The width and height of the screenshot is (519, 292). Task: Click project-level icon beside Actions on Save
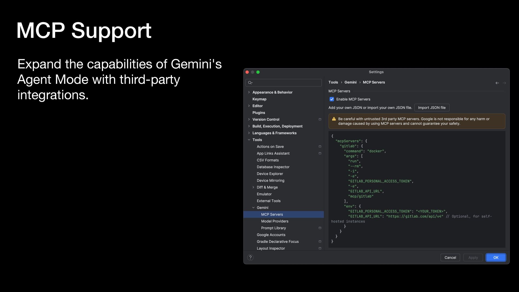coord(320,147)
